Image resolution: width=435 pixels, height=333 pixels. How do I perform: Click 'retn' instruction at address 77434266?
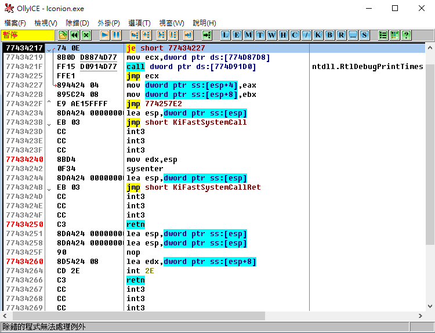(x=136, y=280)
